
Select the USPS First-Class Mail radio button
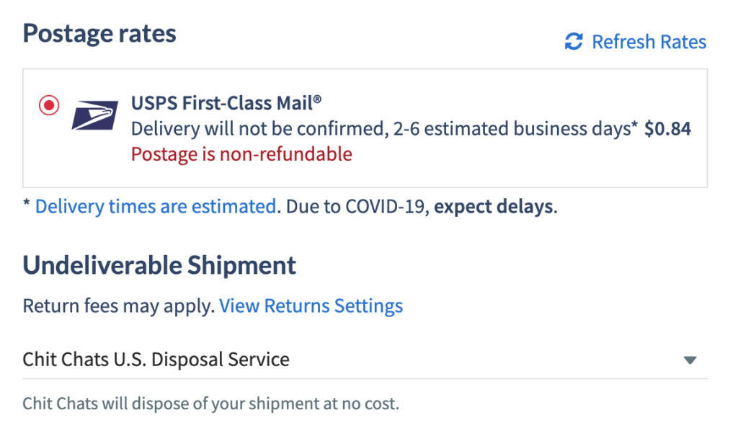(49, 105)
